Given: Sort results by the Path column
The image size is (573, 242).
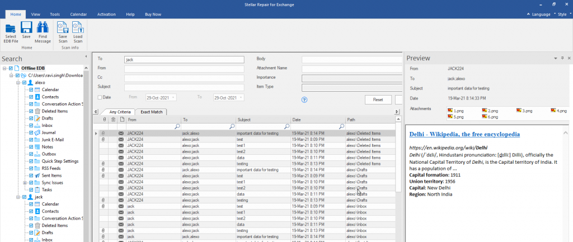Looking at the screenshot, I should tap(370, 120).
